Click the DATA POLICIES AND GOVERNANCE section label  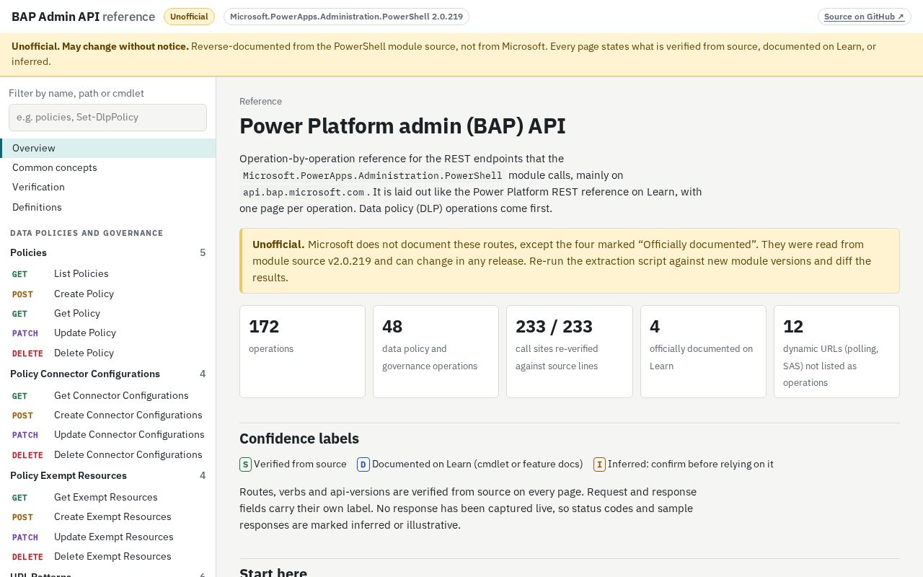tap(87, 233)
